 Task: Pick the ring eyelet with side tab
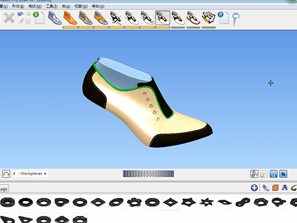(279, 202)
